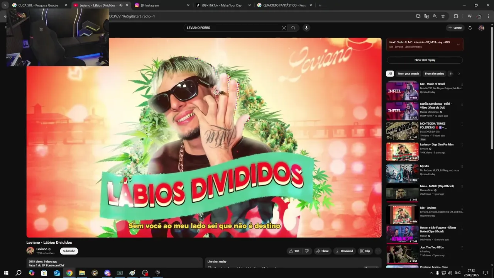This screenshot has width=494, height=278.
Task: Clear the search box text
Action: pyautogui.click(x=284, y=28)
